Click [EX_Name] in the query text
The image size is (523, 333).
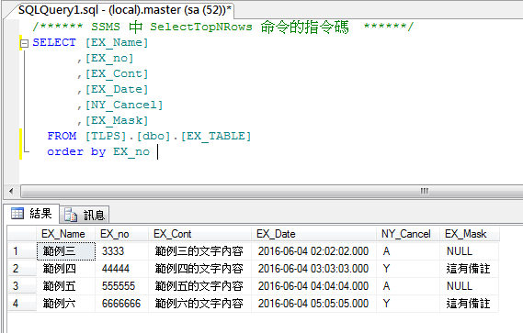[x=117, y=42]
